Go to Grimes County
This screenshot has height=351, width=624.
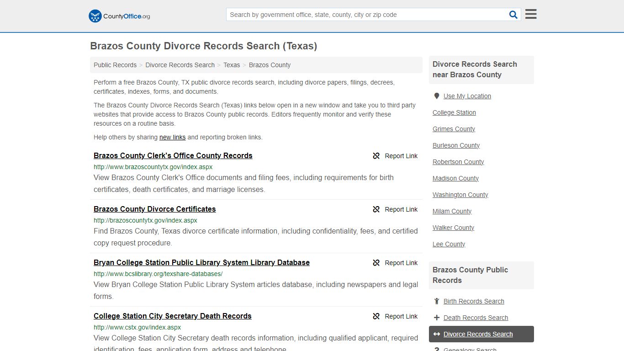pyautogui.click(x=454, y=129)
